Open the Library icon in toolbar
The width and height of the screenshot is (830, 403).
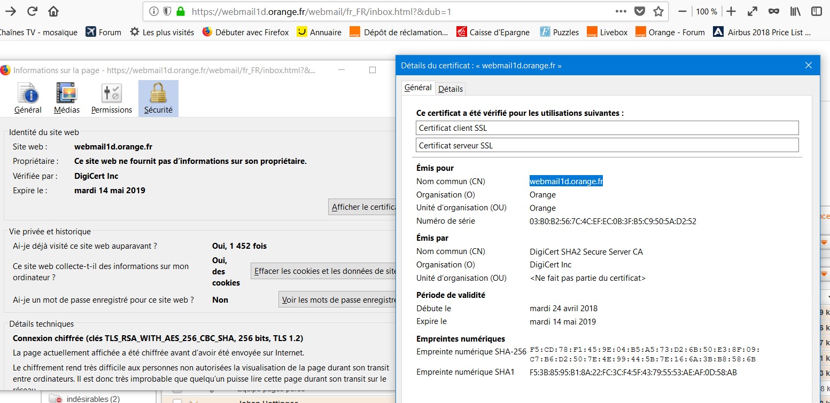(x=796, y=11)
